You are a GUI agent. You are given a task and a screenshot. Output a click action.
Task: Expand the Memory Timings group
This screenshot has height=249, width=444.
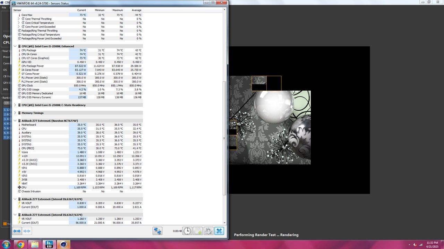click(15, 113)
